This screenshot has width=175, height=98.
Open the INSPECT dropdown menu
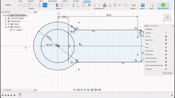pyautogui.click(x=133, y=8)
